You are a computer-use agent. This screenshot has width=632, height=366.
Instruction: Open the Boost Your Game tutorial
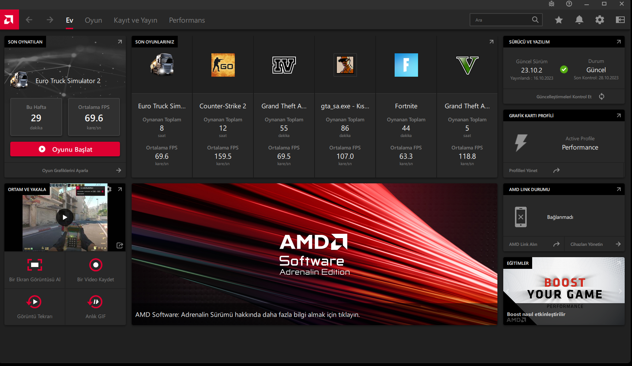point(564,291)
